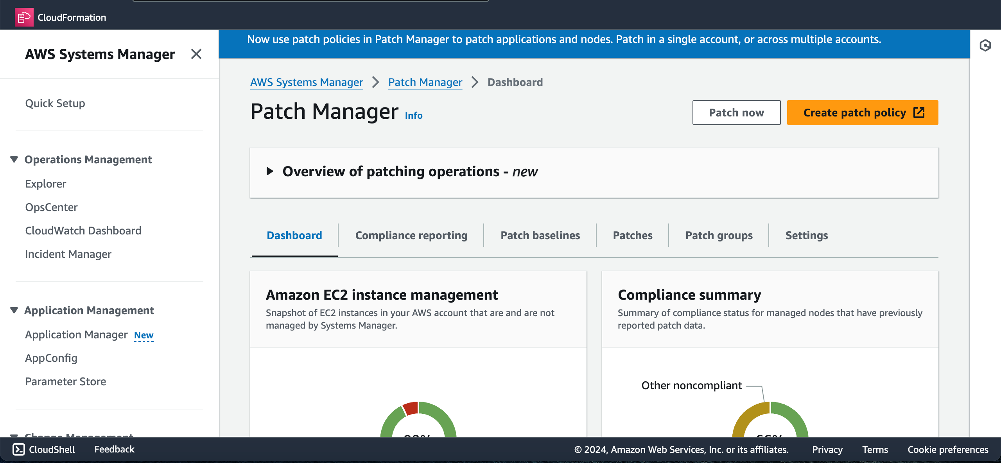
Task: Click the Dashboard breadcrumb text
Action: point(515,82)
